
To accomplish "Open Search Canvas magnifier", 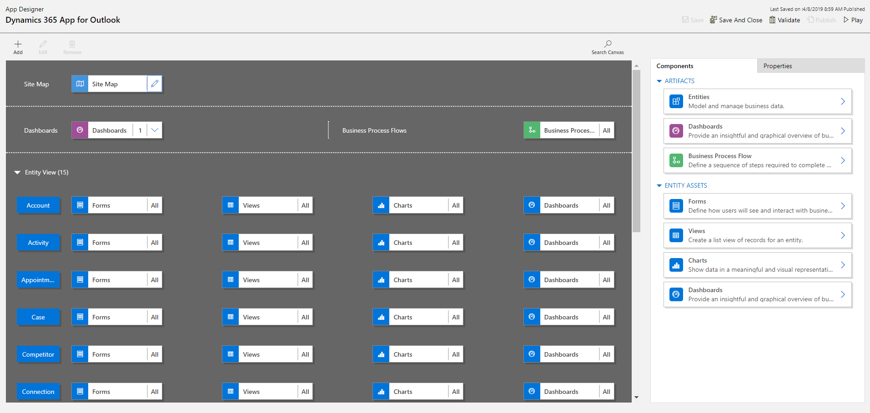I will [608, 44].
